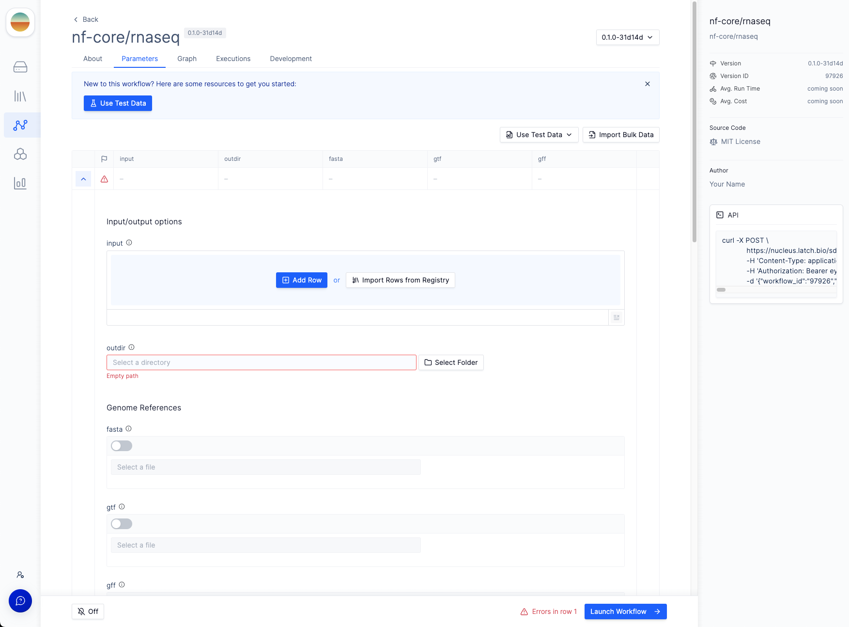Click the version badge 0.1.0-31d14d
Screen dimensions: 849x627
[x=205, y=33]
